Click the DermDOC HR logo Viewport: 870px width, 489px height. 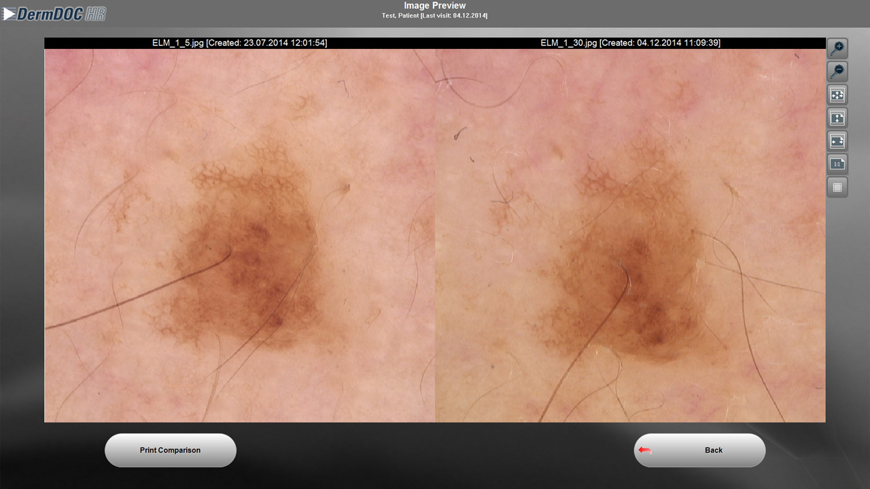click(x=55, y=13)
